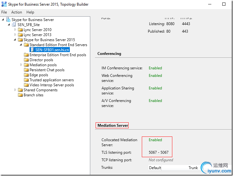
Task: Click the Branch sites folder icon
Action: (x=20, y=95)
